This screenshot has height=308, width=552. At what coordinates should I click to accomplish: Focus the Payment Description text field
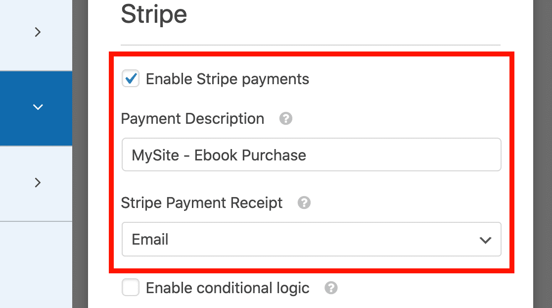pos(311,154)
